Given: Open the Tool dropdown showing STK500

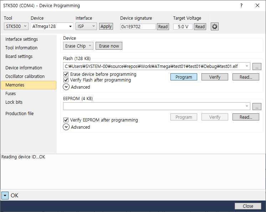Looking at the screenshot, I should [x=16, y=26].
